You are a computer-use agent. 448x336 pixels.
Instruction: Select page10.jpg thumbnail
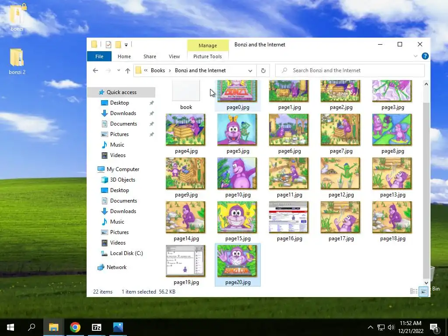[x=237, y=173]
